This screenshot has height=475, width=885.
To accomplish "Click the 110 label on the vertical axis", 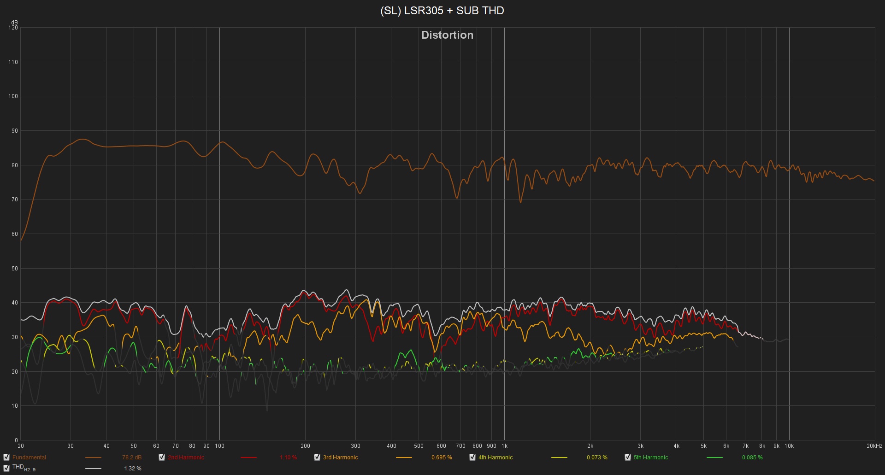I will [13, 62].
